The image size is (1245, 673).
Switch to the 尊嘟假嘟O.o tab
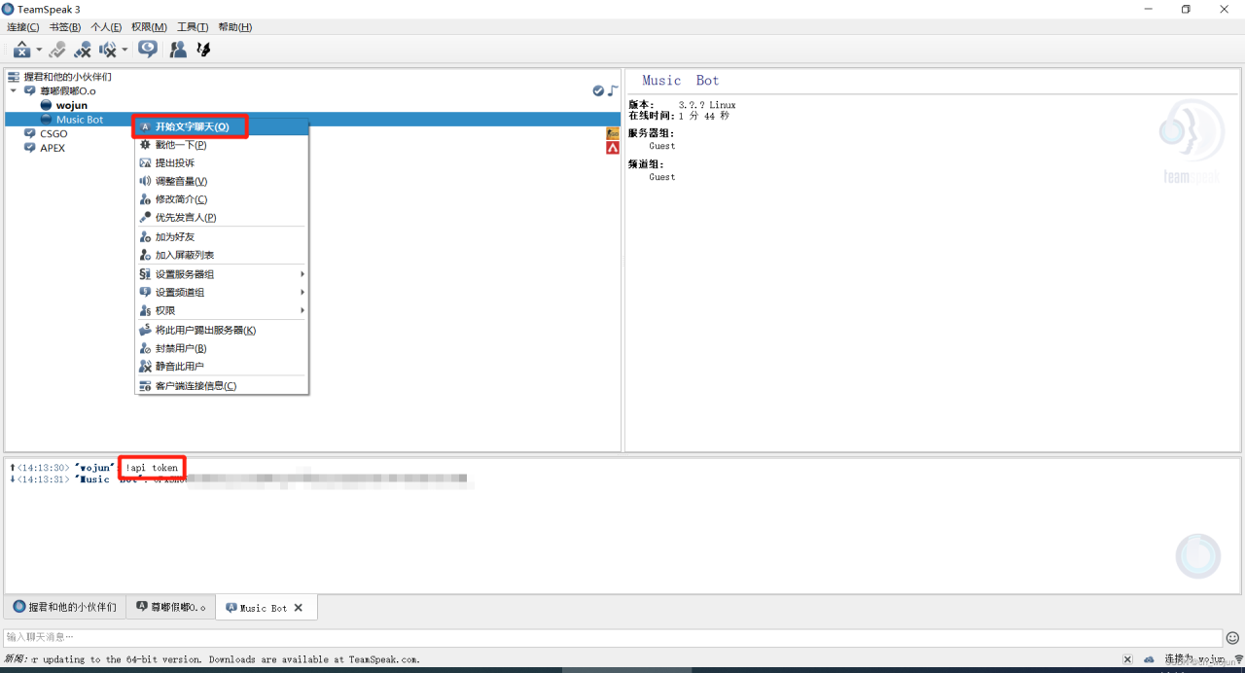tap(170, 606)
